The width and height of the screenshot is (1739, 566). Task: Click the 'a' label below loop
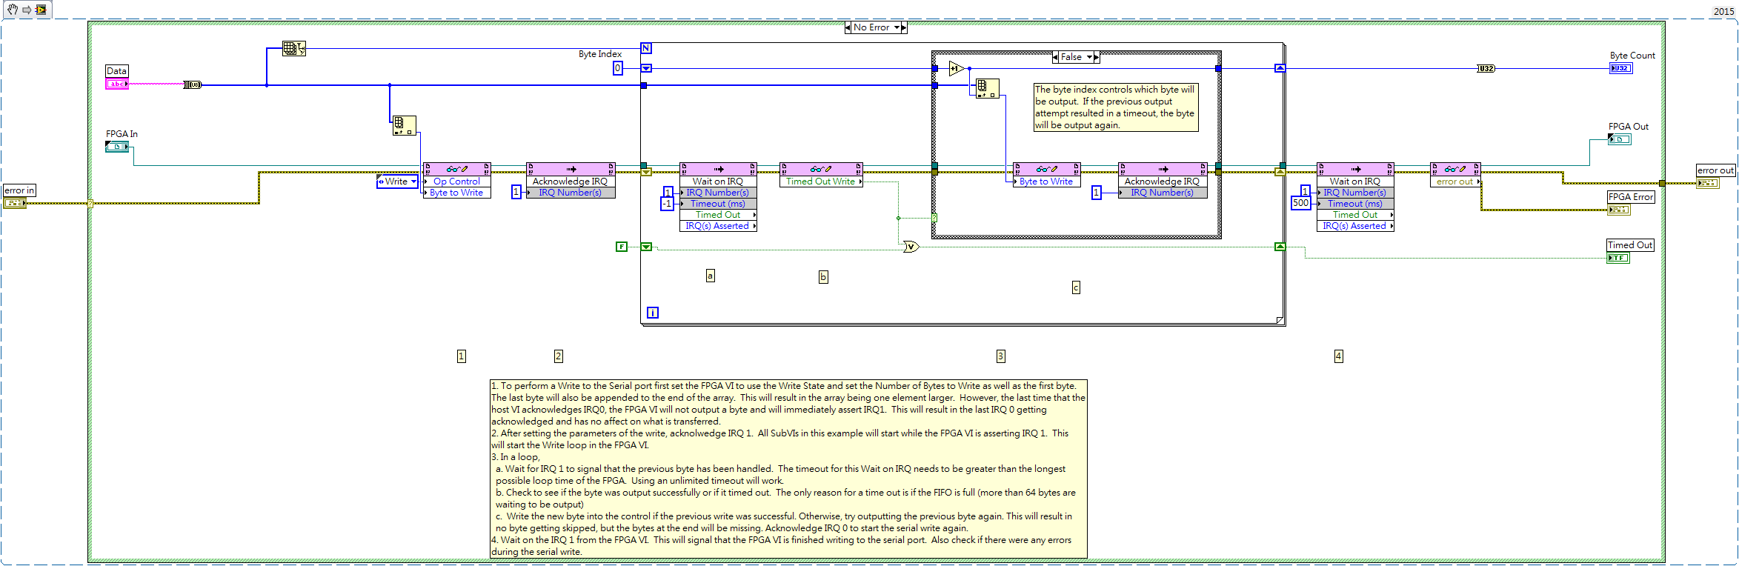tap(710, 276)
